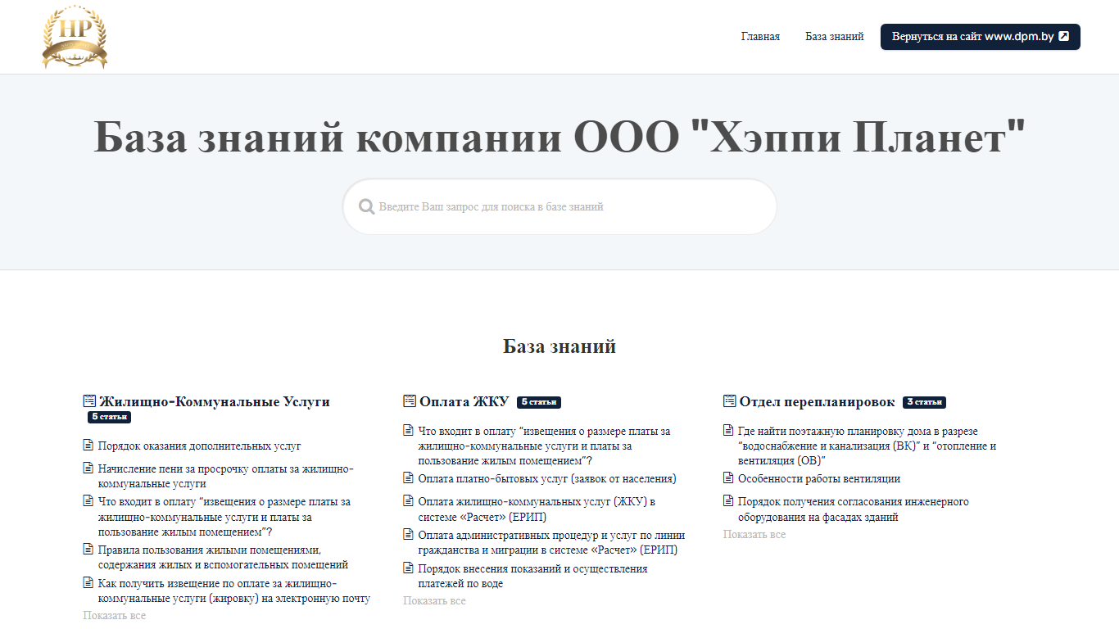Viewport: 1119px width, 629px height.
Task: Click the 3 статьи badge beside Отдел перепланировок
Action: coord(924,402)
